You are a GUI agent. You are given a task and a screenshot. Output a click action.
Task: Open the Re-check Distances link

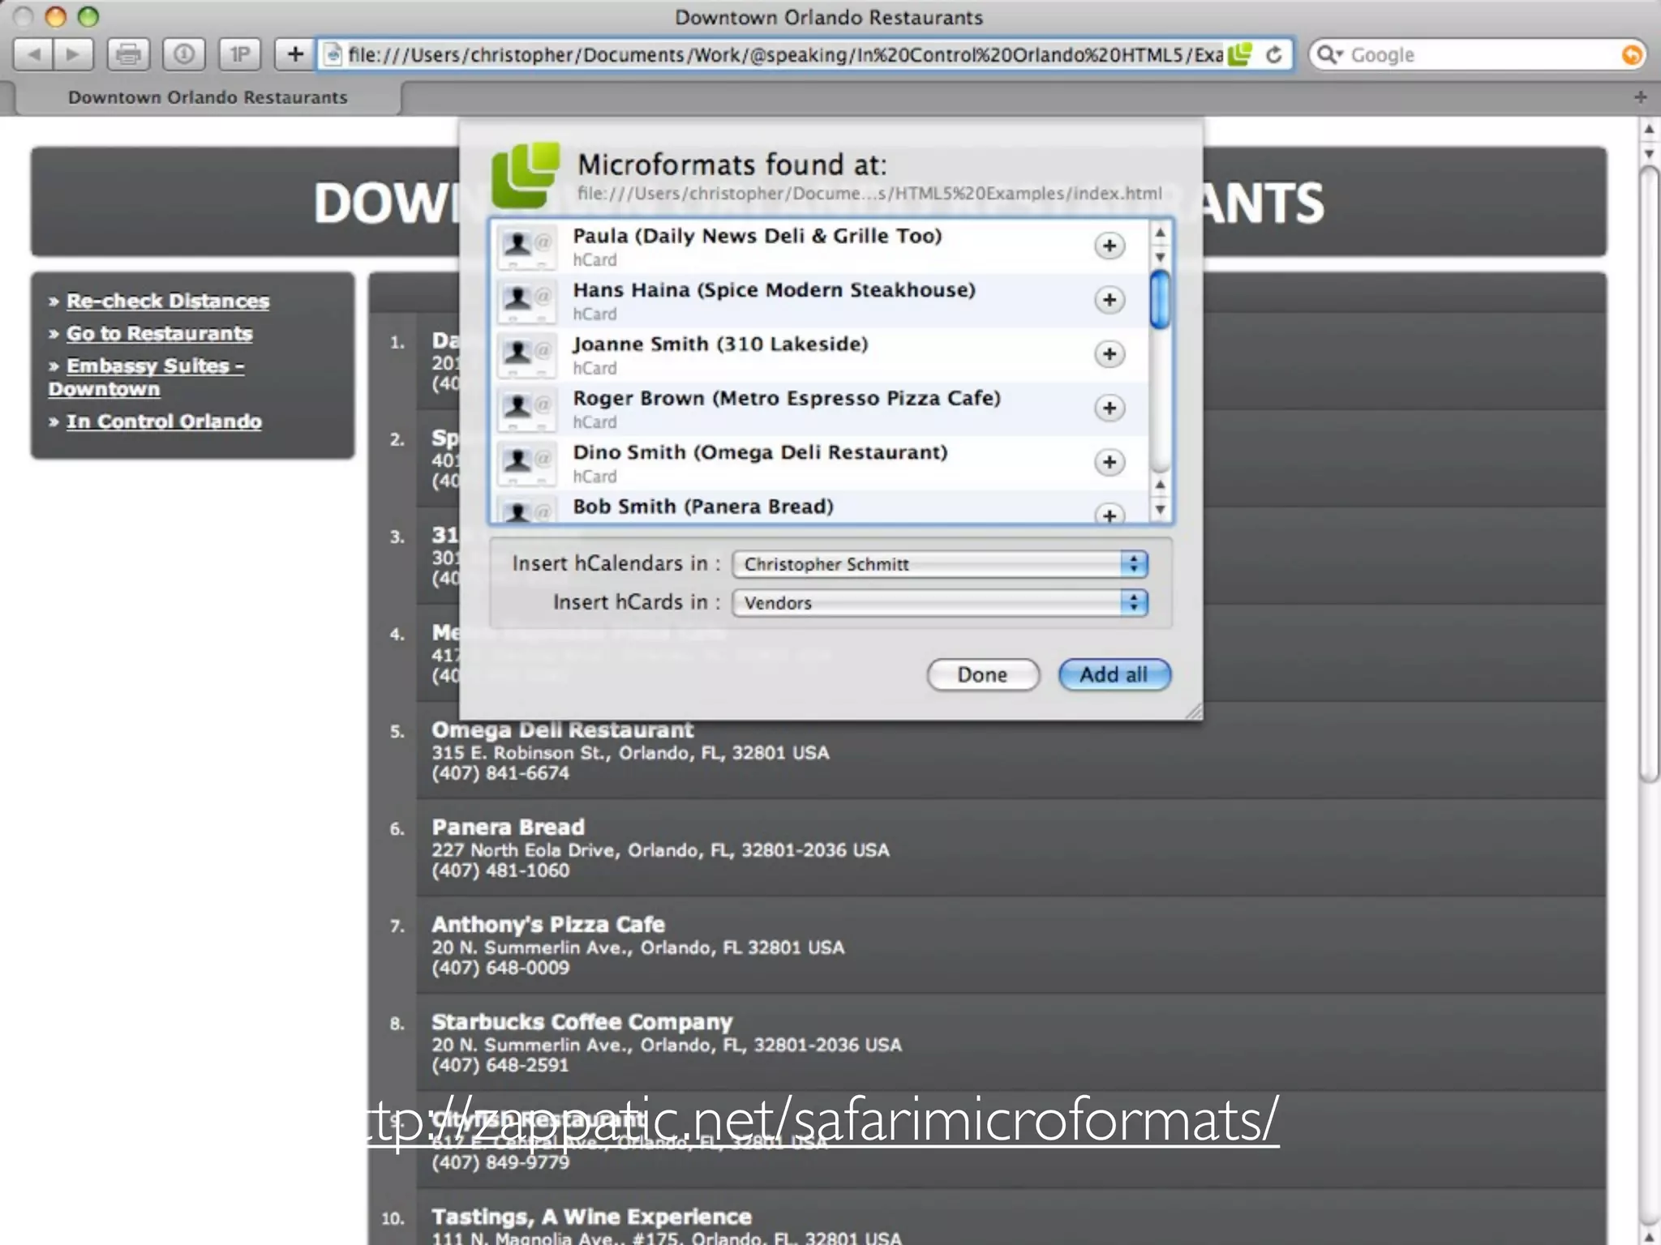[x=167, y=301]
